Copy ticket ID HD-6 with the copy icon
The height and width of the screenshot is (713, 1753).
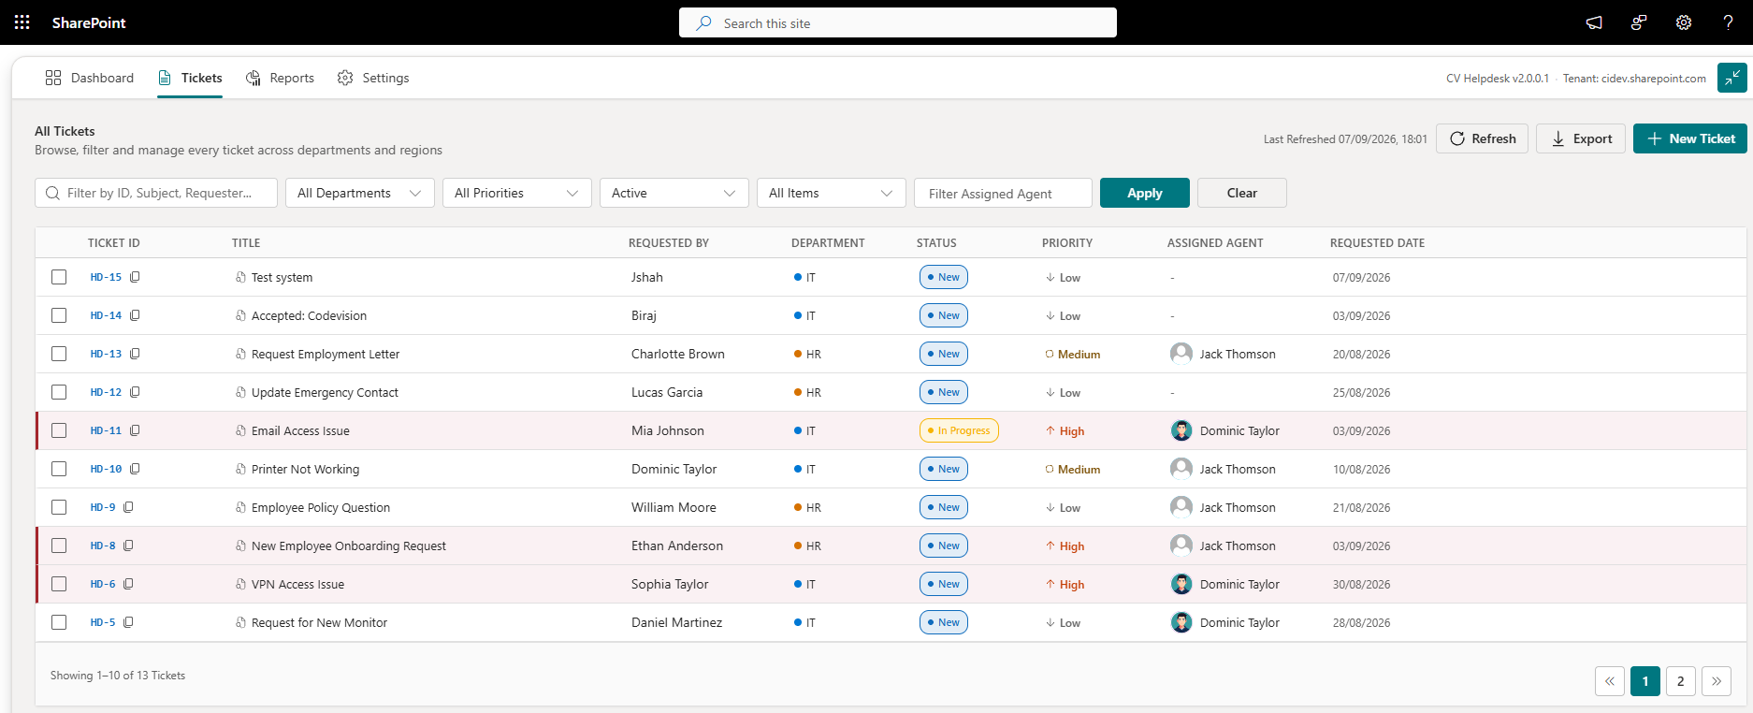[x=128, y=584]
